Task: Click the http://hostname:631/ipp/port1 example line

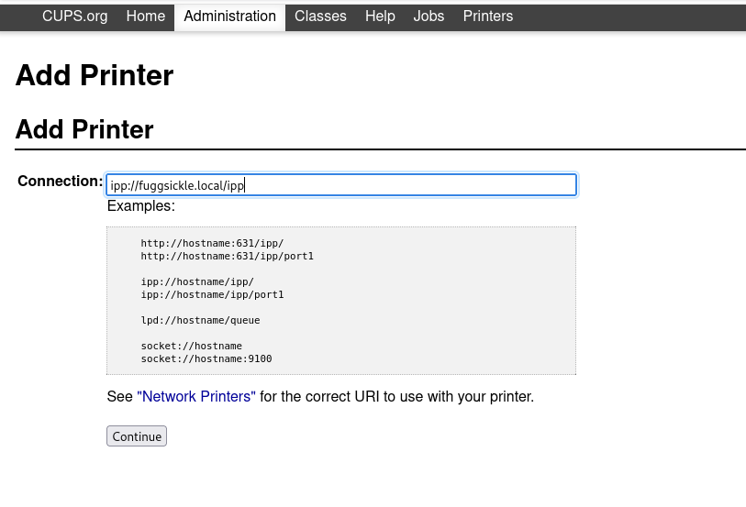Action: (x=227, y=257)
